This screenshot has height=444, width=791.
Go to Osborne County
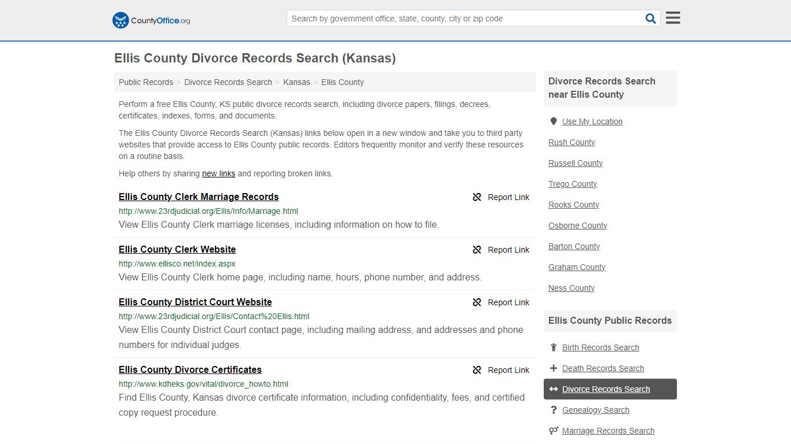[578, 225]
